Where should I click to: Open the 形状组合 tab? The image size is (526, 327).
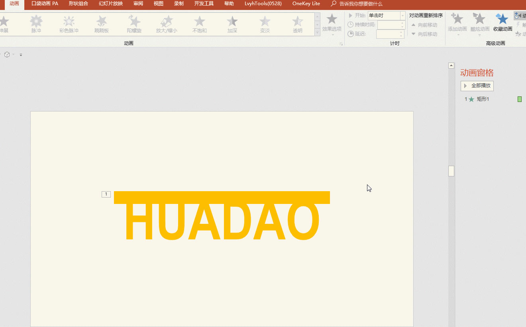click(x=78, y=4)
